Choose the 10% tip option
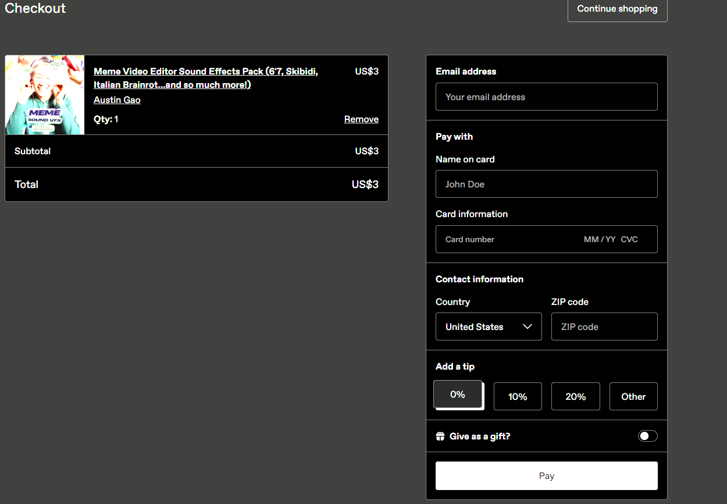 [x=518, y=396]
